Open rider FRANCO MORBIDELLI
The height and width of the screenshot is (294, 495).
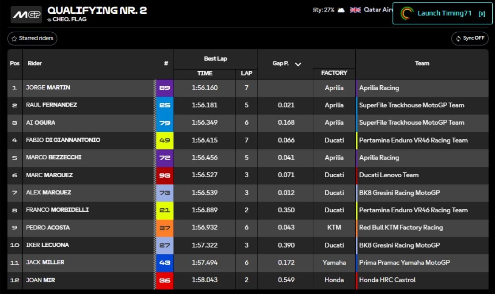tap(57, 210)
